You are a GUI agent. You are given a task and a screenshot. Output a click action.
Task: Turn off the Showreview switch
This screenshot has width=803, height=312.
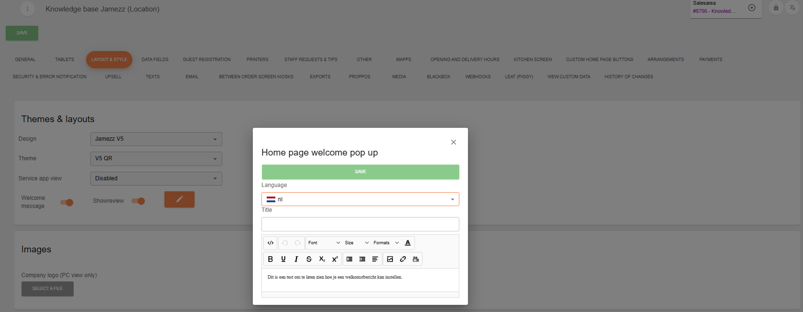[x=138, y=201]
